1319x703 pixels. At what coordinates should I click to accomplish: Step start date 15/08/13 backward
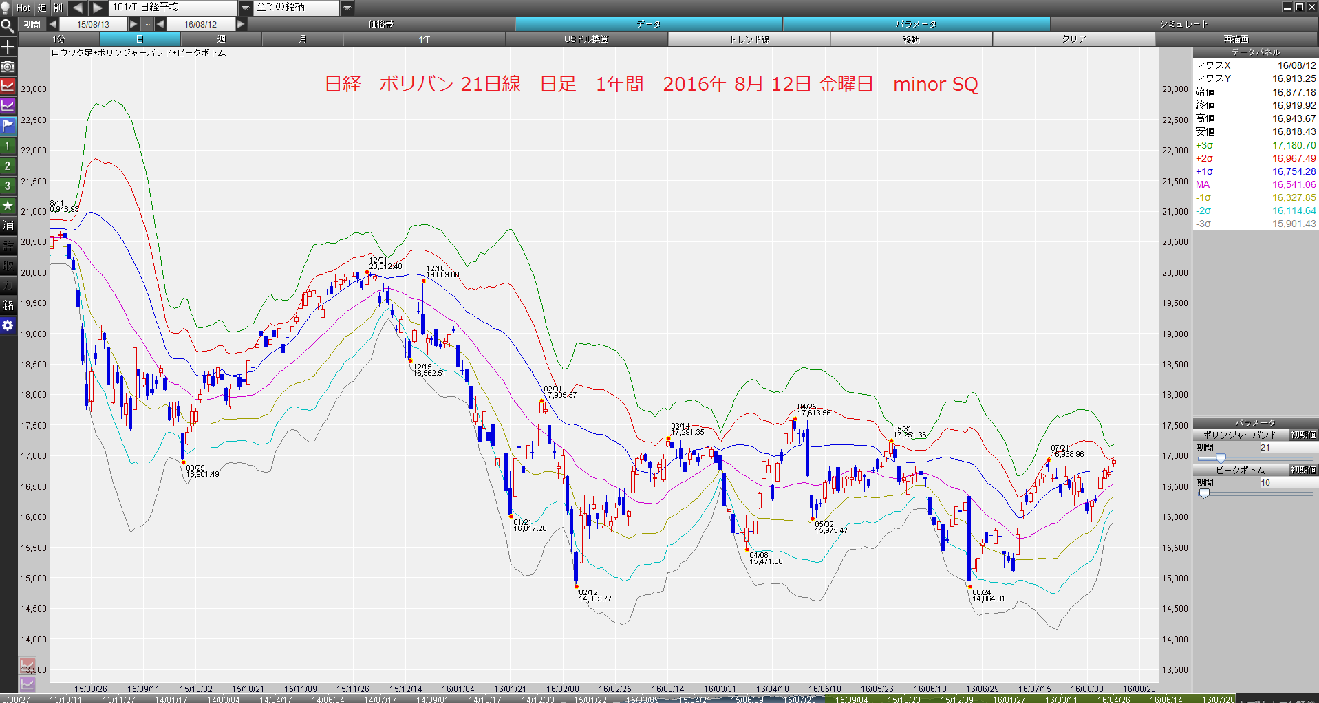click(x=53, y=24)
